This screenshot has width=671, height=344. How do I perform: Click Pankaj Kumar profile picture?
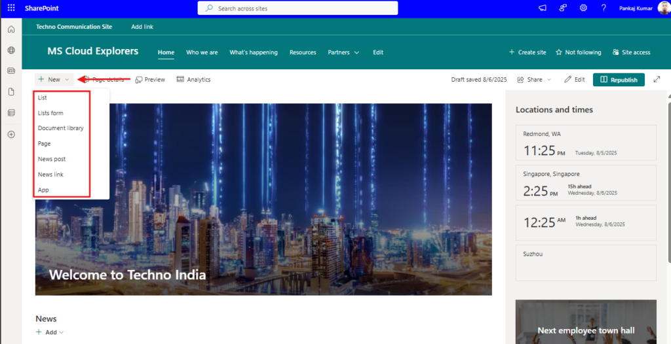pos(663,8)
